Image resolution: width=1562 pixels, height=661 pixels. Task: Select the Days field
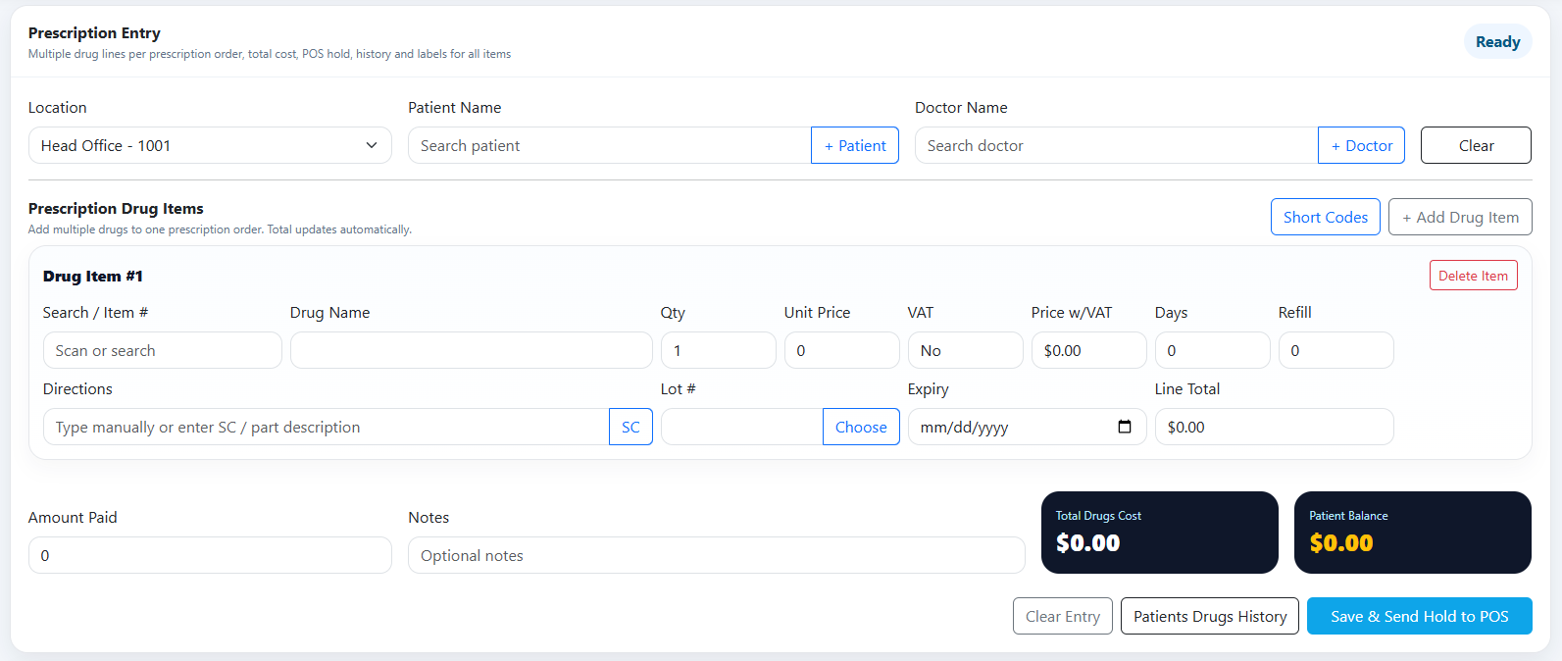click(x=1213, y=350)
